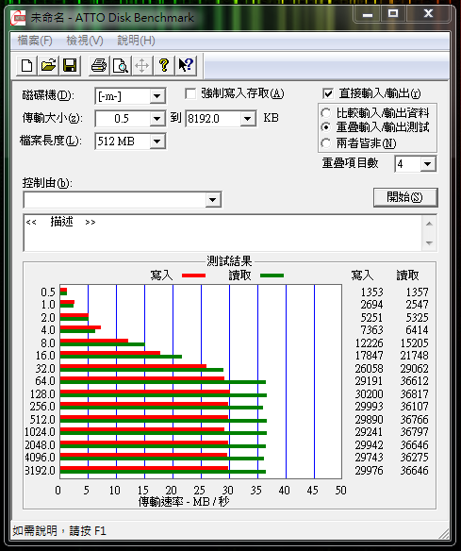The image size is (461, 551).
Task: Click the 256.0 row label in chart
Action: click(42, 407)
